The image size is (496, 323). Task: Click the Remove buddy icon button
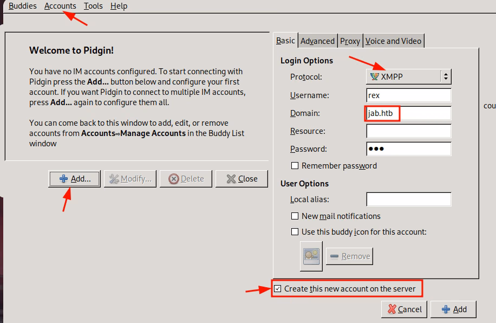point(350,256)
